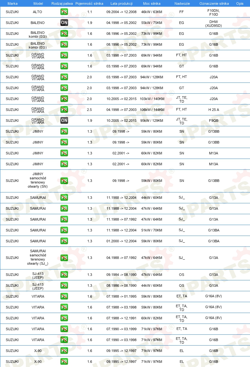Click the ON diesel icon in the GRAND VITARA F9QB row
The image size is (250, 367).
click(x=64, y=121)
